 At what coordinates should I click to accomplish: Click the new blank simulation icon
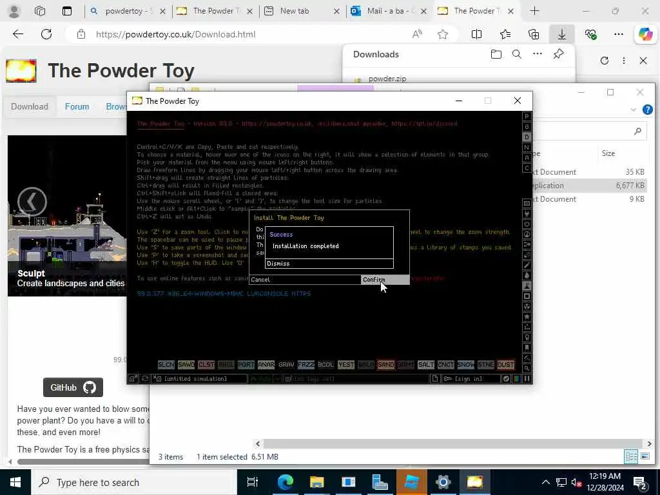[435, 379]
